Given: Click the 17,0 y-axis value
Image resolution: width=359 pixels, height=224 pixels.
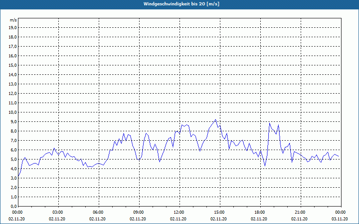Looking at the screenshot, I should [13, 47].
